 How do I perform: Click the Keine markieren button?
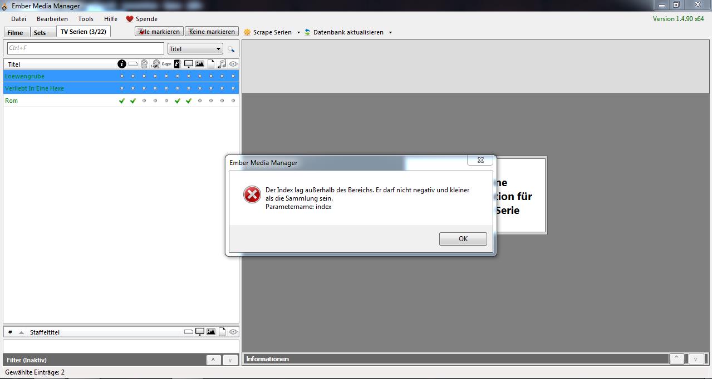point(212,32)
